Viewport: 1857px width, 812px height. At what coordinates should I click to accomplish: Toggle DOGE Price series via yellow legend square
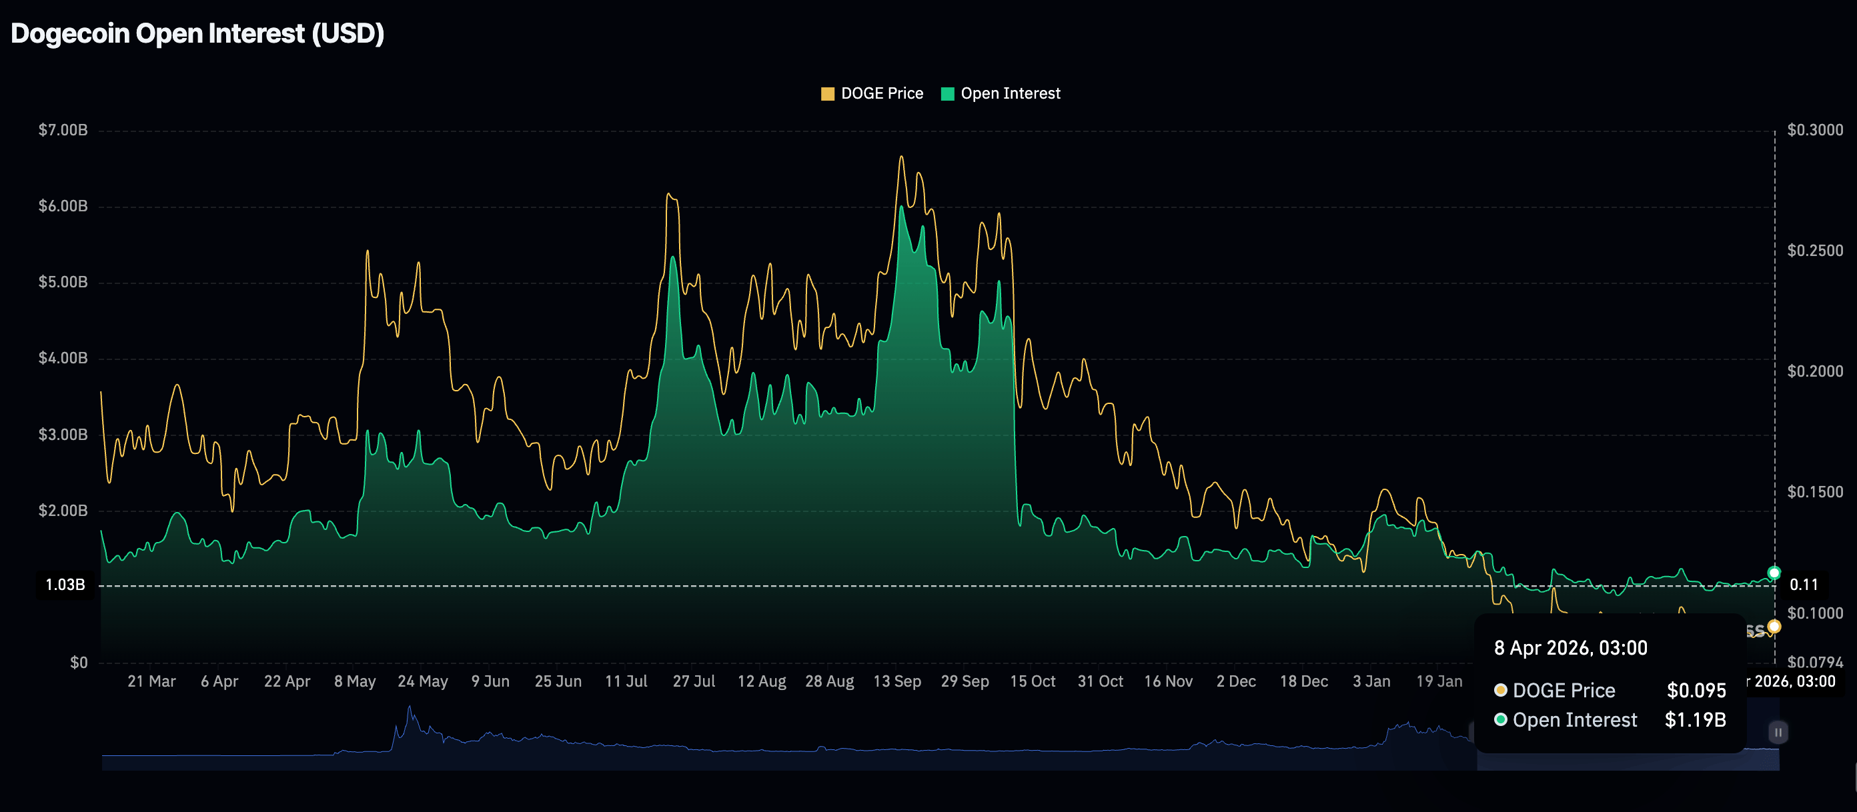[827, 93]
